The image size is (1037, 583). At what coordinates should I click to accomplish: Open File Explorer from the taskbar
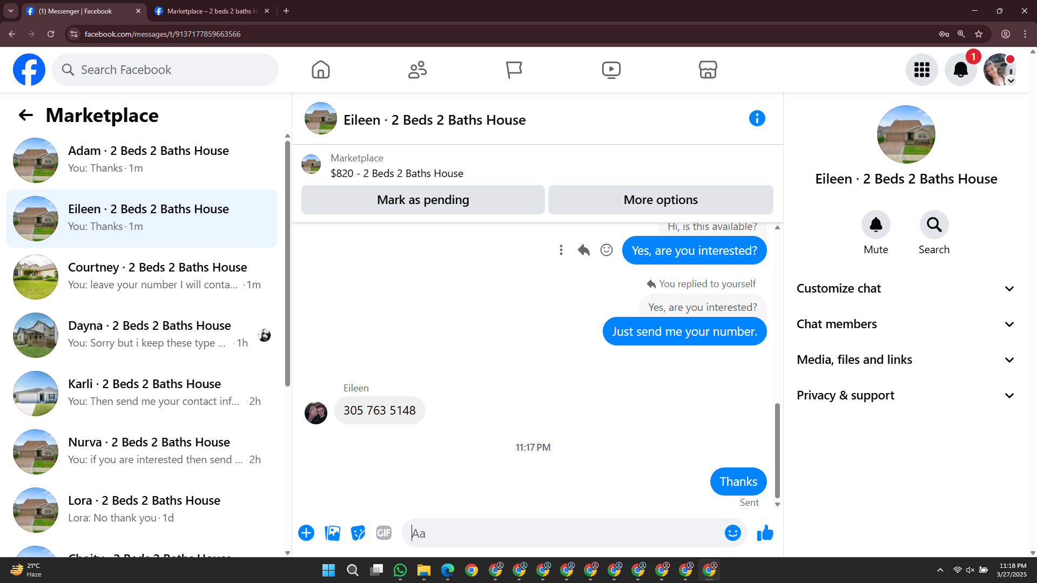tap(424, 570)
